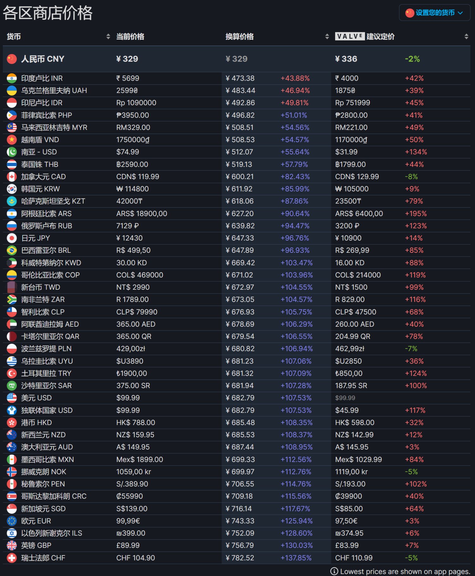Viewport: 475px width, 576px height.
Task: Click the Japan flag icon
Action: (12, 238)
